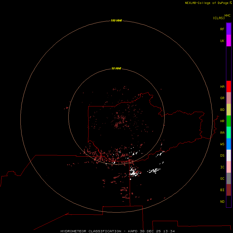Click the DS white legend swatch
233x233 pixels.
pyautogui.click(x=229, y=155)
